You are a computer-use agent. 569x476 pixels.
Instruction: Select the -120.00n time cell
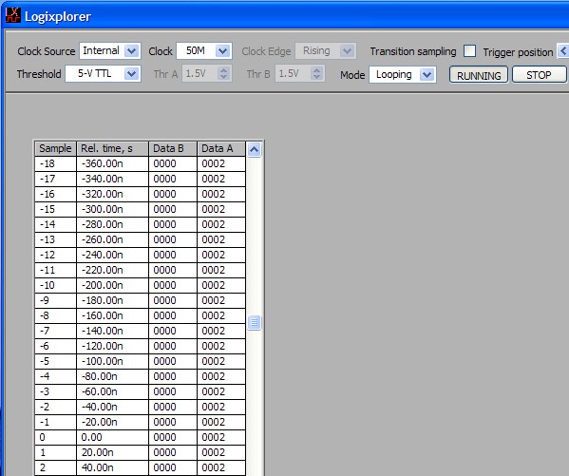112,346
